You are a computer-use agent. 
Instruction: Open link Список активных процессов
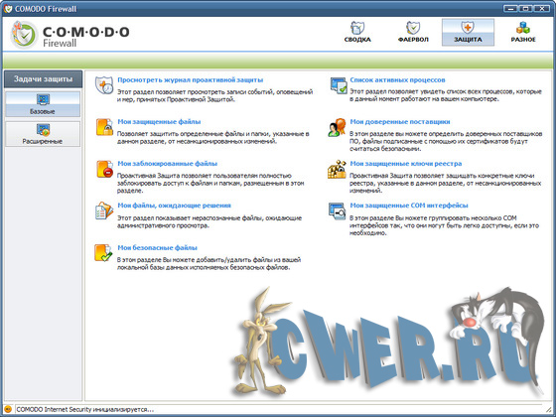(x=397, y=80)
